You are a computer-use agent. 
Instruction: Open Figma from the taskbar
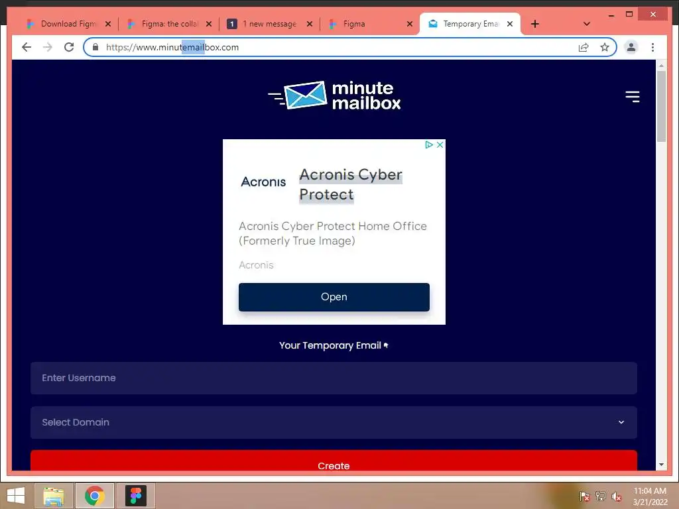coord(136,496)
